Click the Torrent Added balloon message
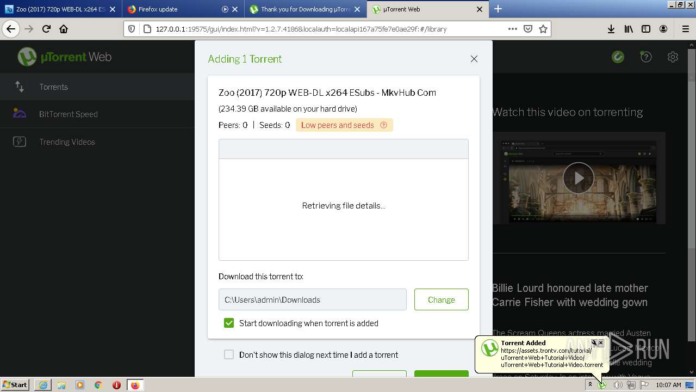Screen dimensions: 696x392 coord(551,358)
